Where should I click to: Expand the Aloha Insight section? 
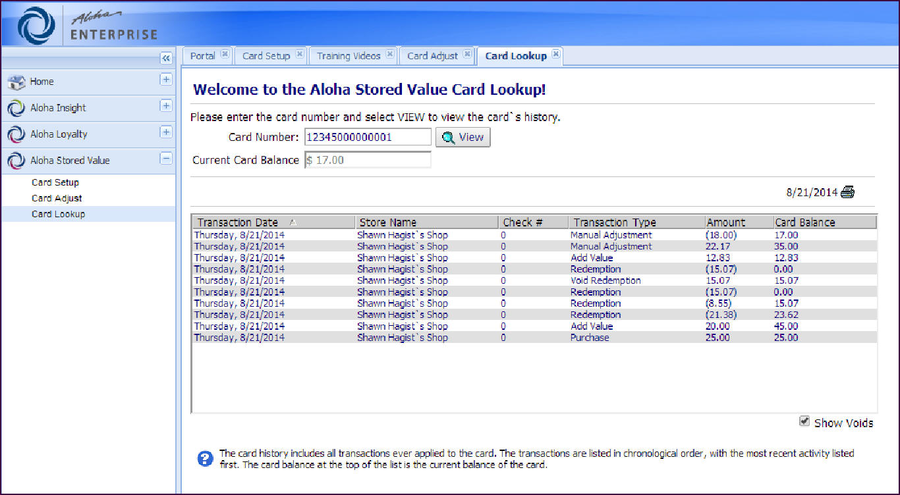166,105
